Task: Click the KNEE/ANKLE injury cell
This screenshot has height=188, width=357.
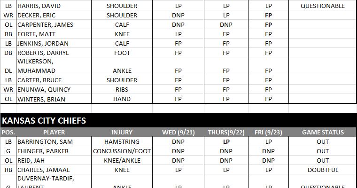Action: pyautogui.click(x=122, y=160)
